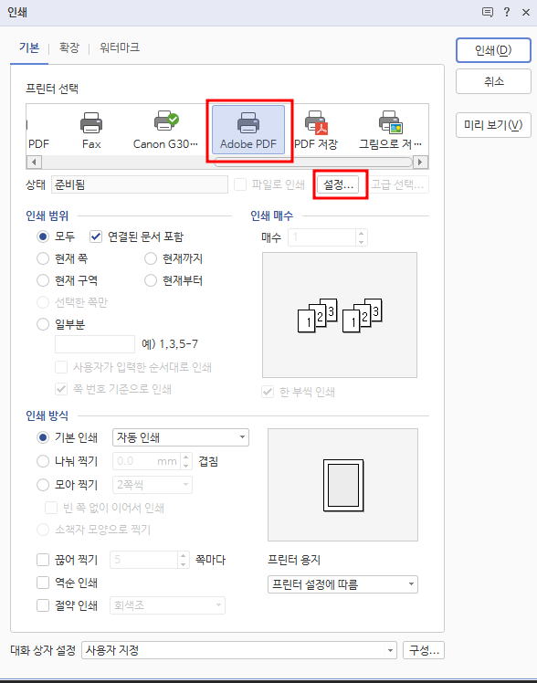Select the Fax printer icon
The image size is (537, 683).
[91, 130]
